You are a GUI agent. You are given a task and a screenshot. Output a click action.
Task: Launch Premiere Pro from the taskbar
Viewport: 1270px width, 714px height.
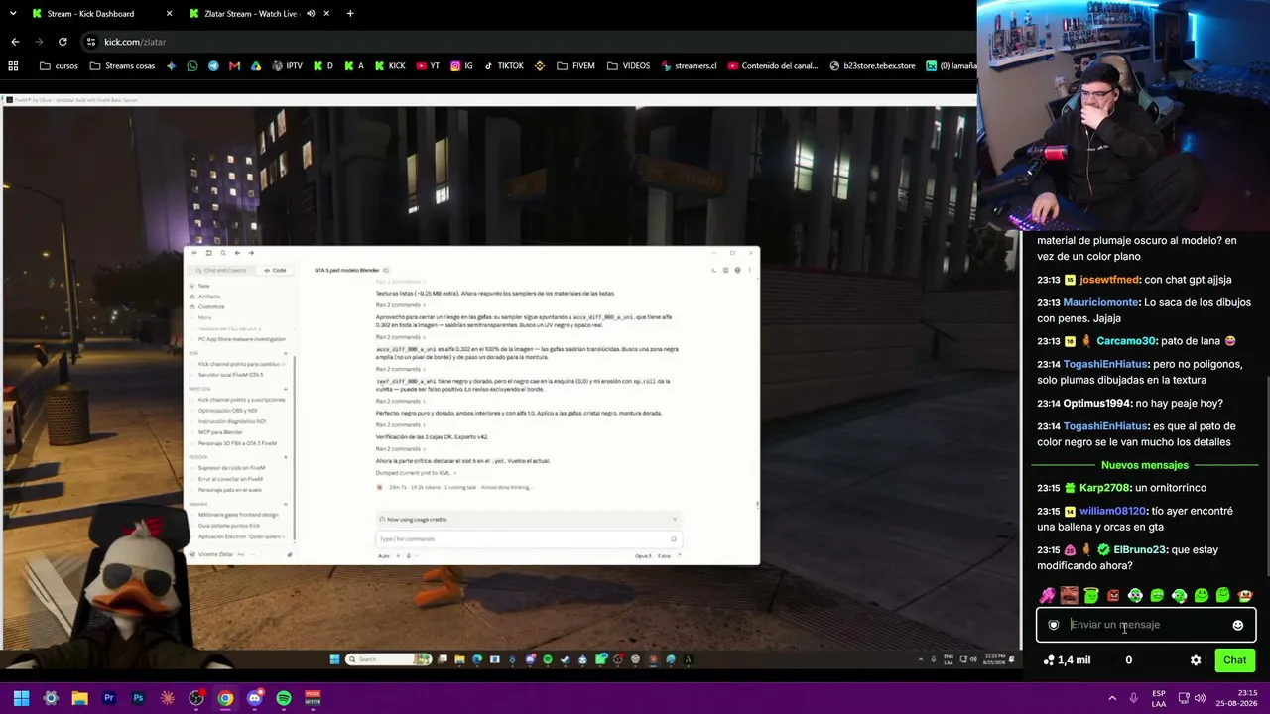109,698
